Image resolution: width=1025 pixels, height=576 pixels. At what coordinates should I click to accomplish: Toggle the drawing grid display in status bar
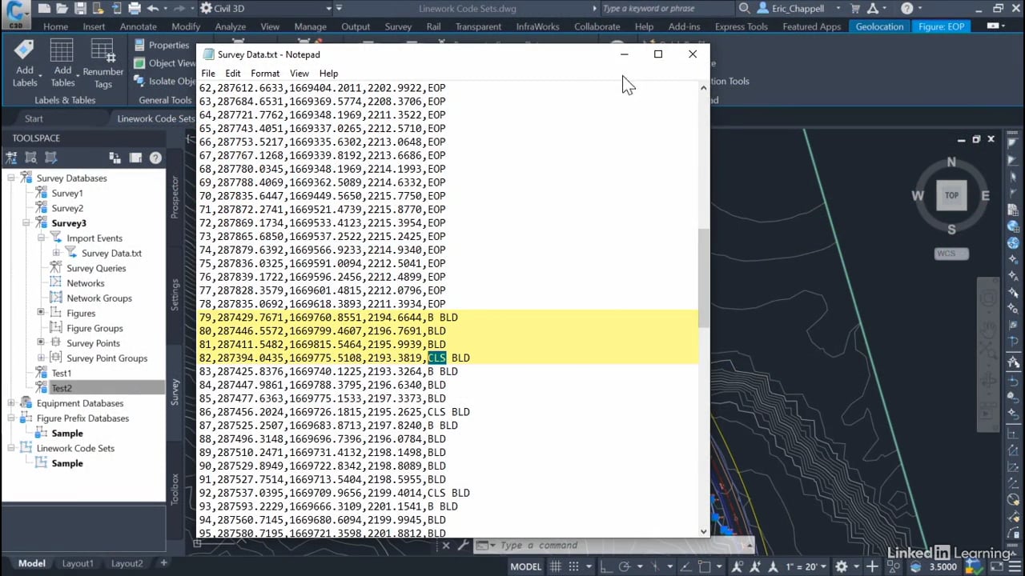[555, 566]
